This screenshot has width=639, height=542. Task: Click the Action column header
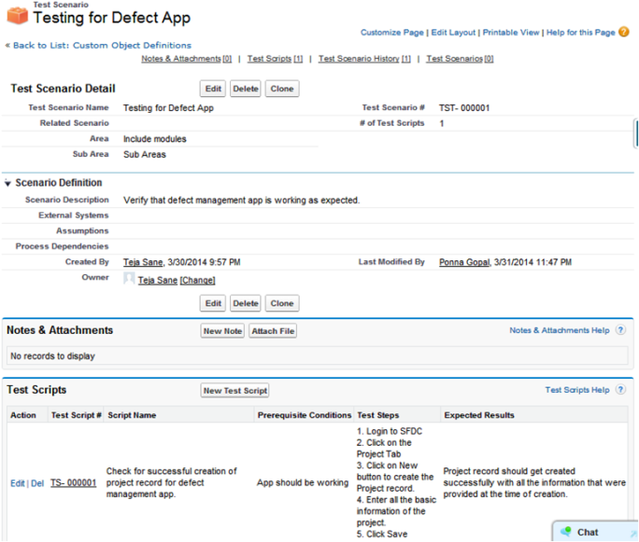(23, 415)
